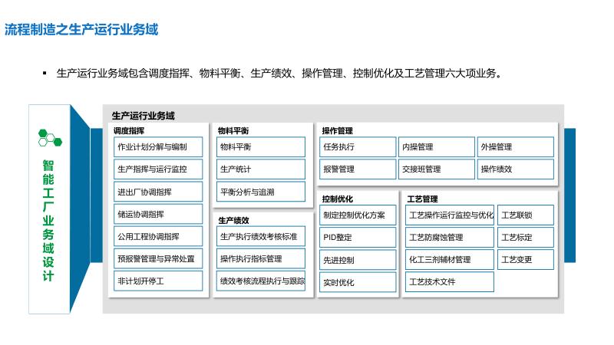Select the 工艺防腐蚀管理 box
Image resolution: width=614 pixels, height=345 pixels.
click(x=450, y=238)
